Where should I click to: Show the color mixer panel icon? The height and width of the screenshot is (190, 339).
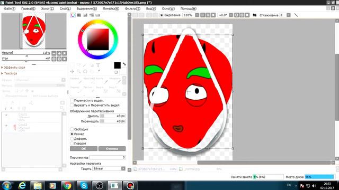click(92, 15)
